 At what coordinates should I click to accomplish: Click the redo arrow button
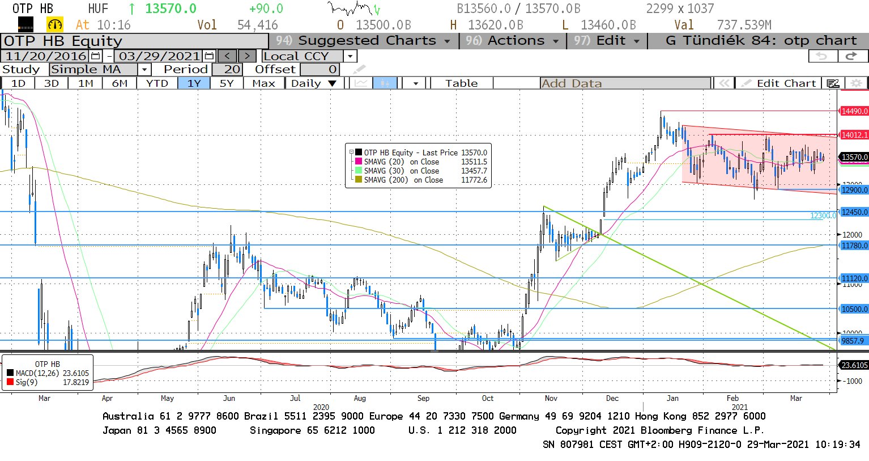pos(851,56)
